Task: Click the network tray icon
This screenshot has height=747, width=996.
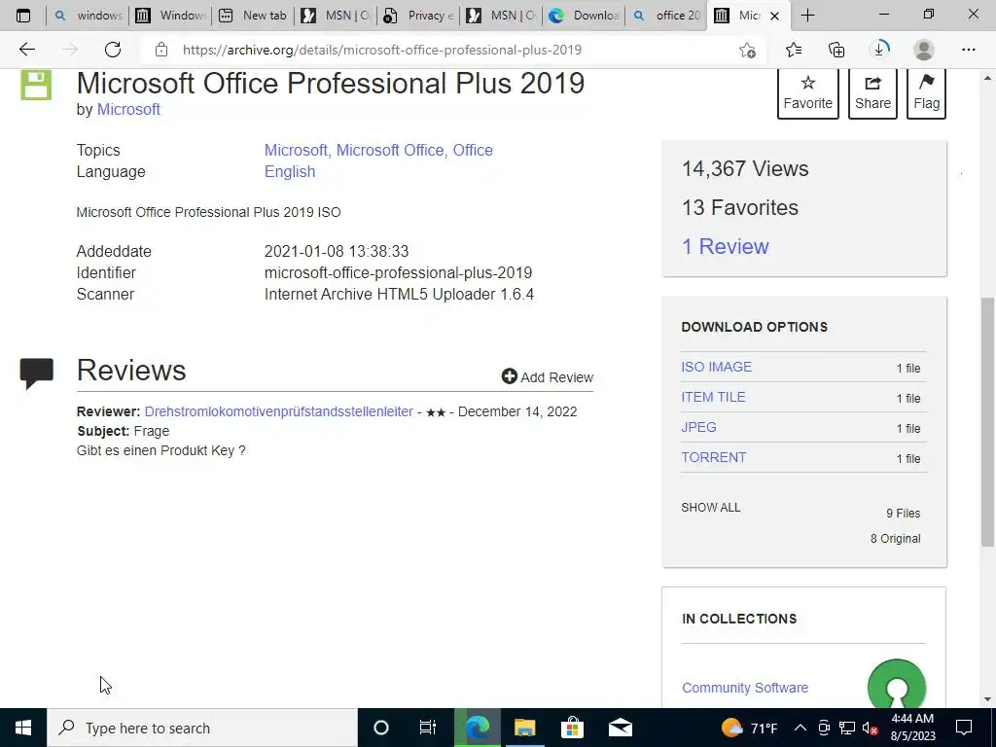Action: pyautogui.click(x=847, y=728)
